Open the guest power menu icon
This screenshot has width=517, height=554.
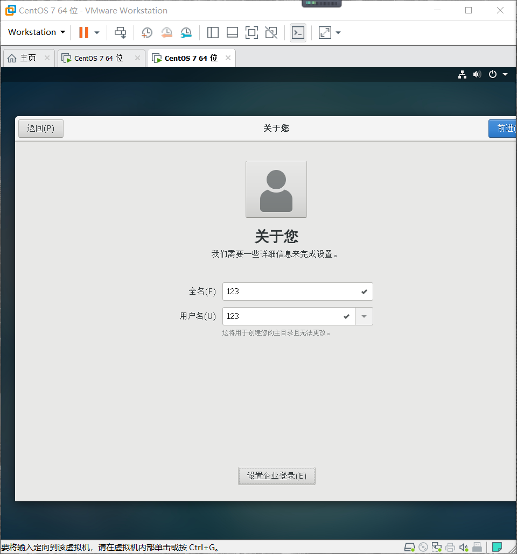(493, 75)
